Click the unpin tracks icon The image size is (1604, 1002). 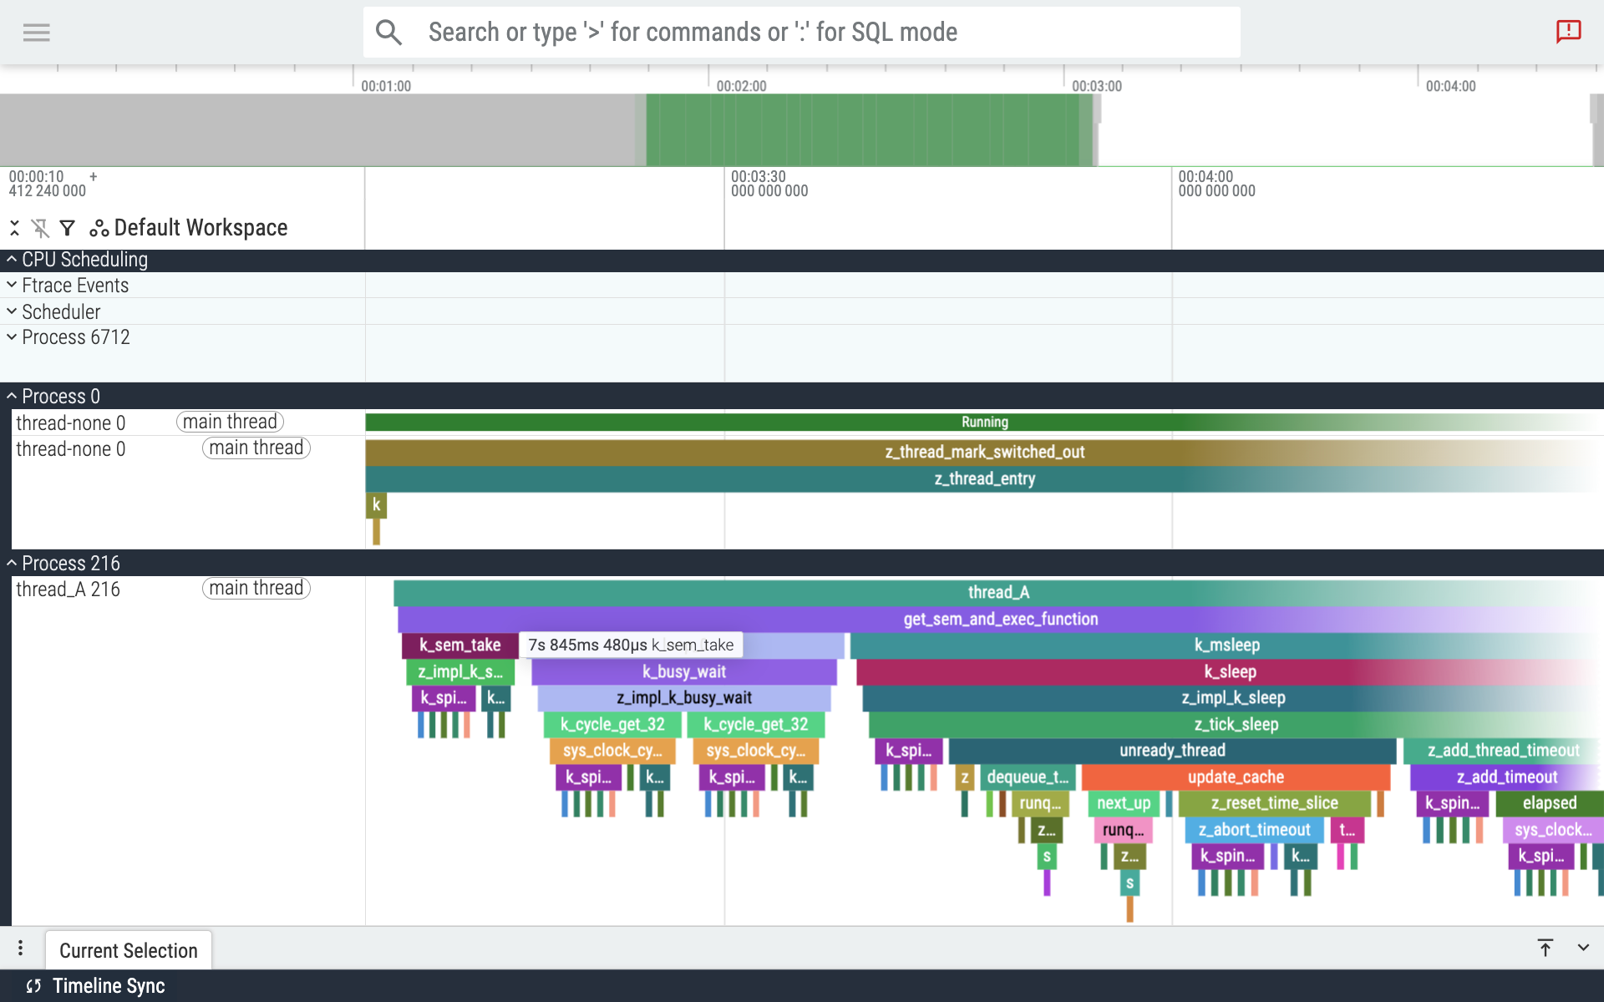click(x=40, y=227)
